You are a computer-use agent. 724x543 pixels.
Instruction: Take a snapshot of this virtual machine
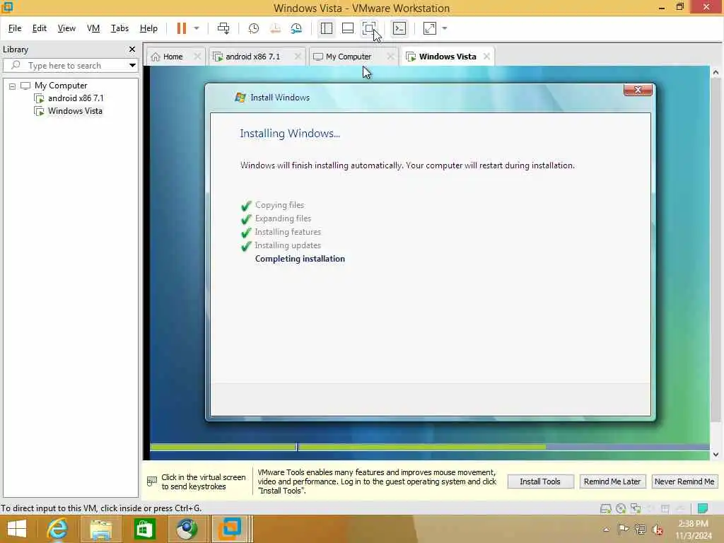[x=254, y=28]
